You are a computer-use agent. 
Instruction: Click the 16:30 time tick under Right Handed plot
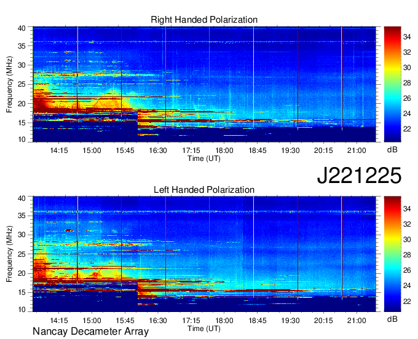(x=158, y=150)
